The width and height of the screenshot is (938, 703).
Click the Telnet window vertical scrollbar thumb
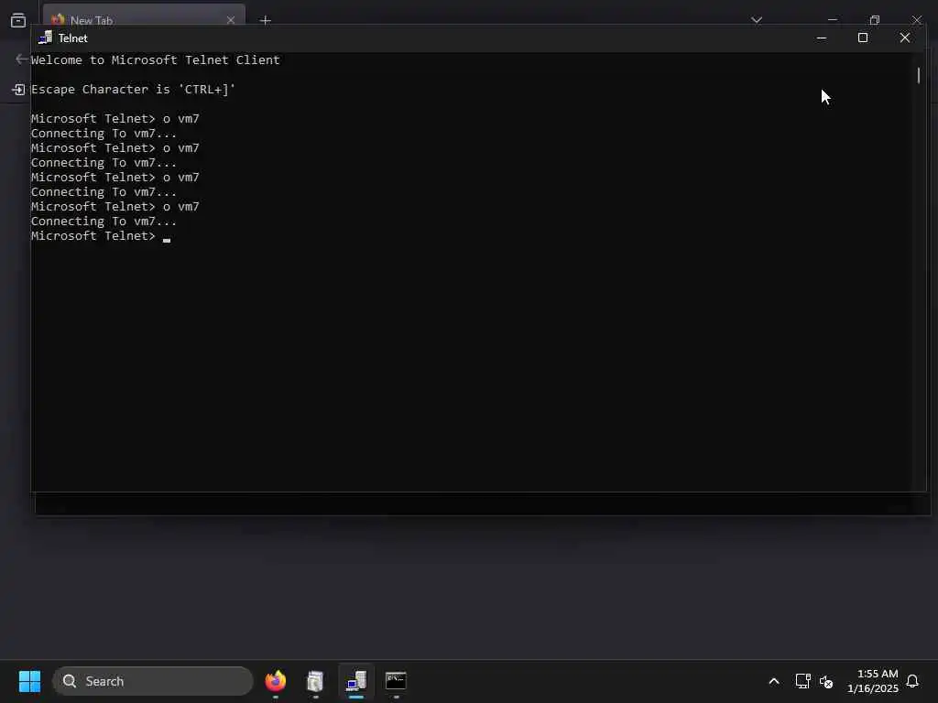click(x=918, y=75)
